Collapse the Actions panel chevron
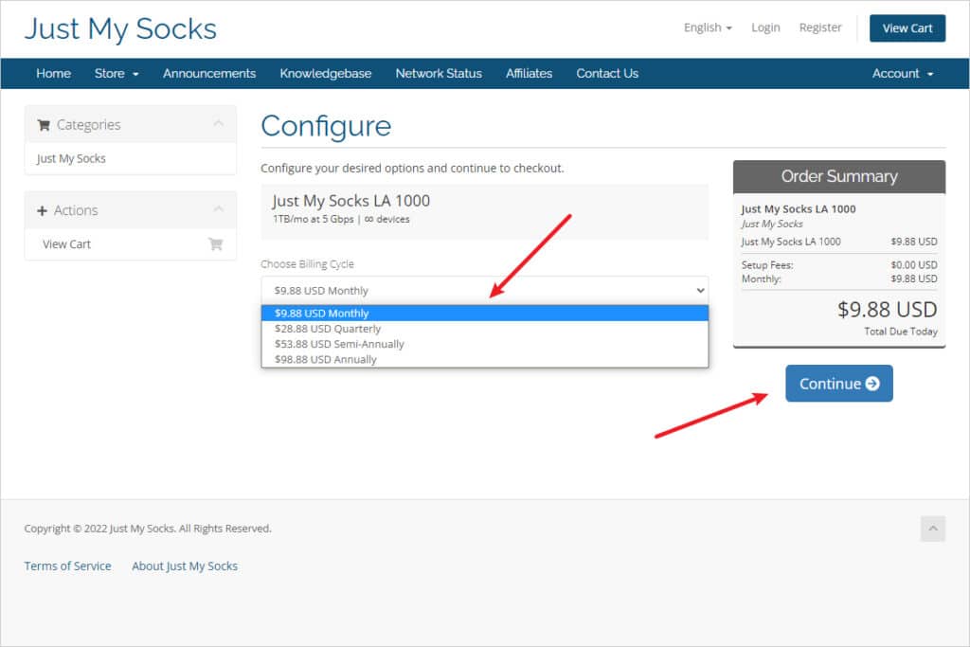The height and width of the screenshot is (647, 970). [219, 209]
